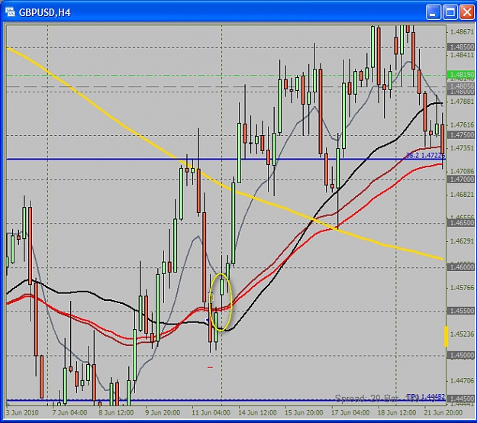
Task: Click the 1.44706 price scale value
Action: (462, 380)
